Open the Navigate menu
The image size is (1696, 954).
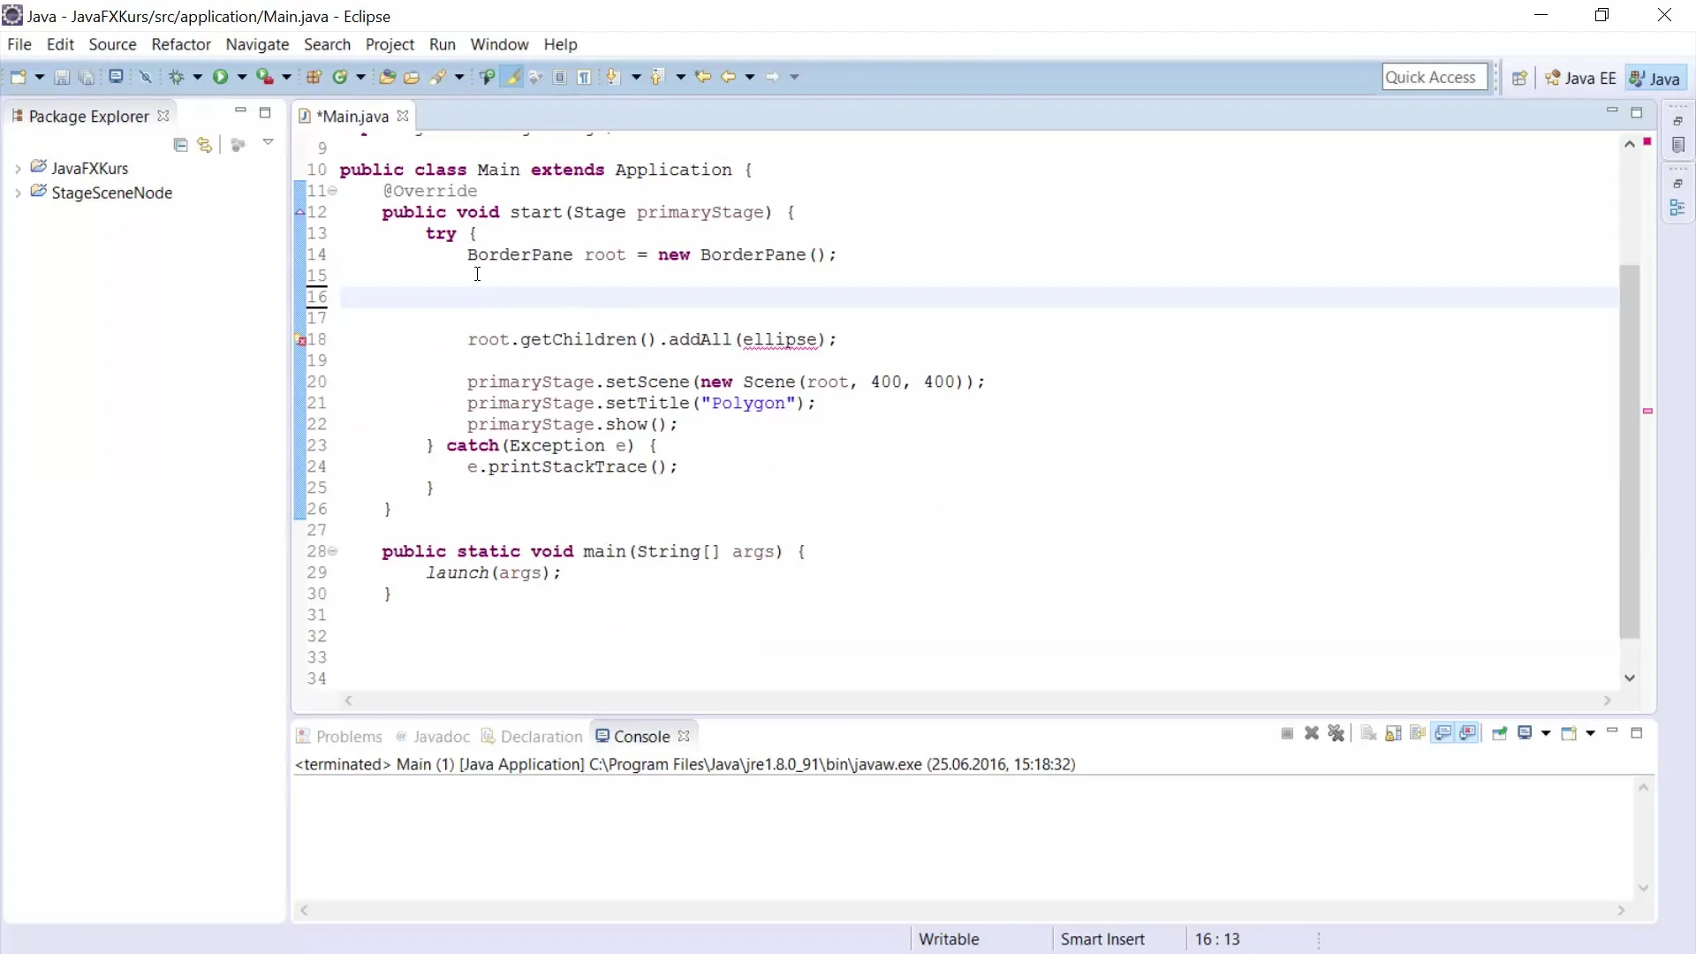(257, 44)
